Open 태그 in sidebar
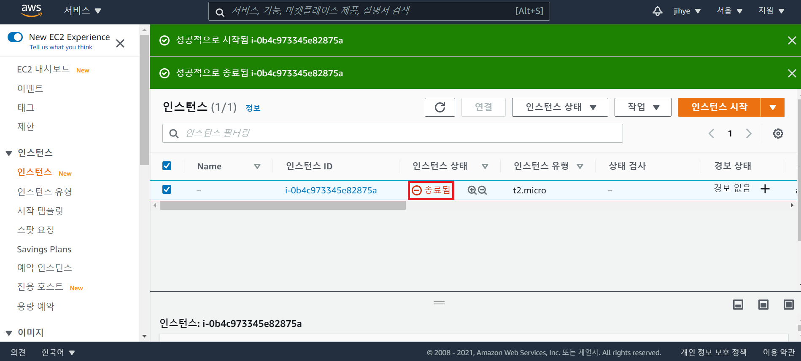801x361 pixels. coord(26,107)
